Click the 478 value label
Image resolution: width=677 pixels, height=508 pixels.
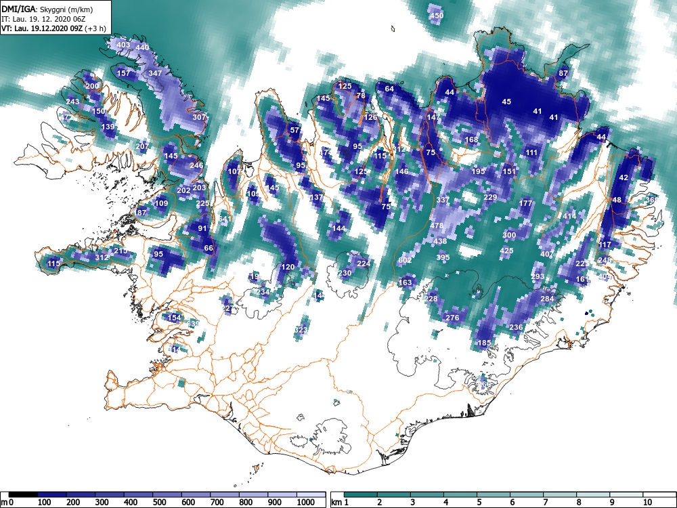437,226
